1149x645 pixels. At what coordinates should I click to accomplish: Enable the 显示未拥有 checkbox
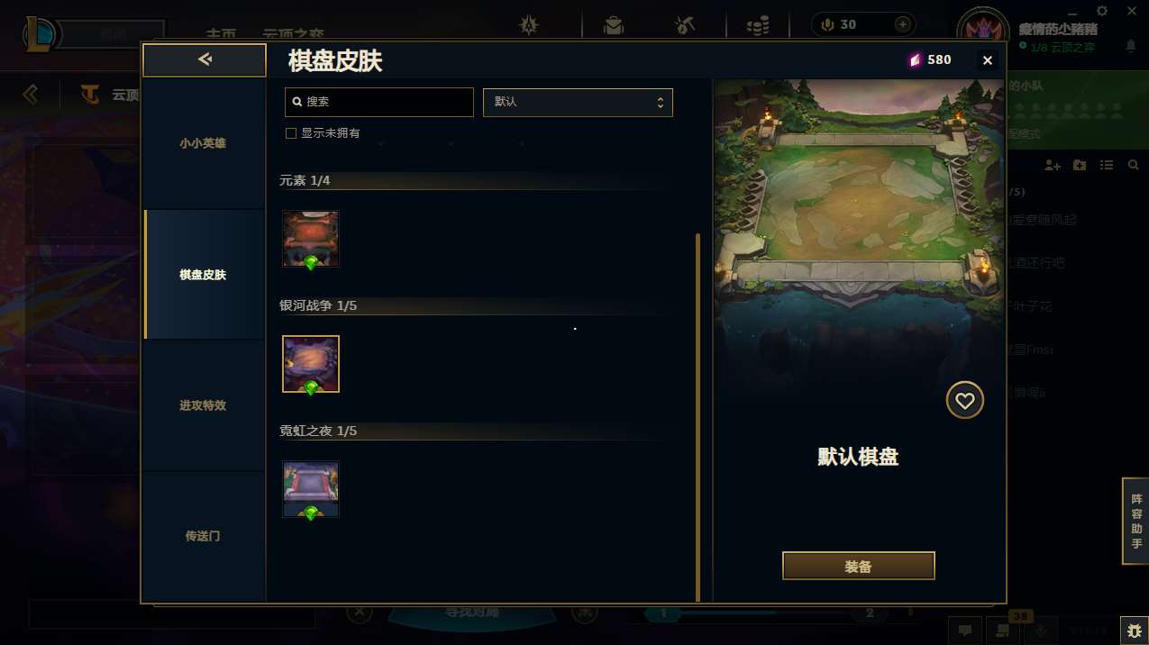(x=291, y=133)
